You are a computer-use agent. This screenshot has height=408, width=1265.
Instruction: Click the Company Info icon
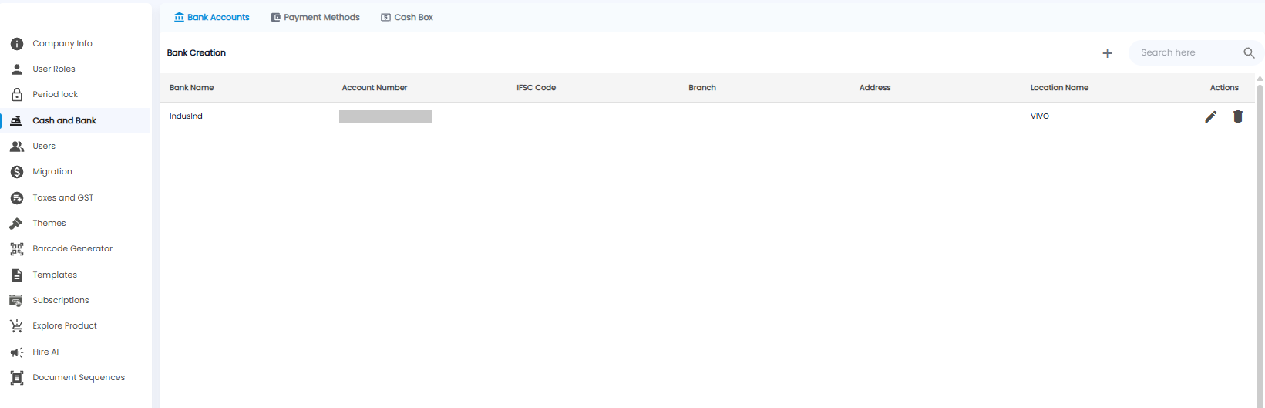point(17,44)
